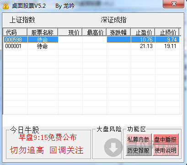Open 历史荐股 button

pos(139,150)
